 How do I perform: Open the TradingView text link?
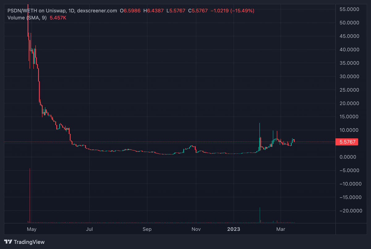pyautogui.click(x=29, y=242)
